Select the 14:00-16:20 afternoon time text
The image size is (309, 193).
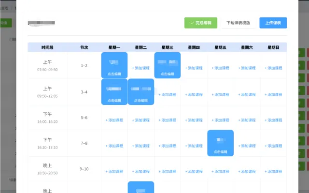pos(47,122)
